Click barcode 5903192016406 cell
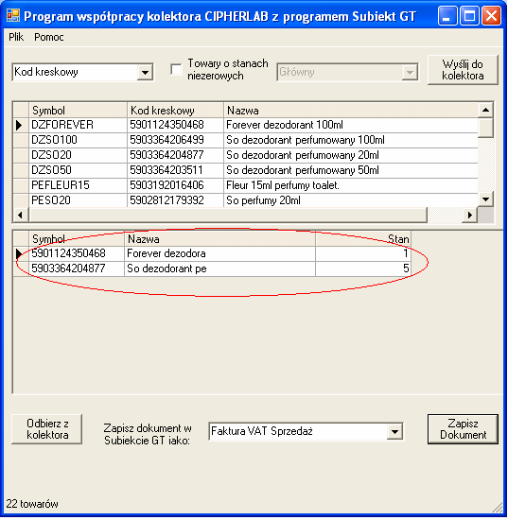 point(175,185)
